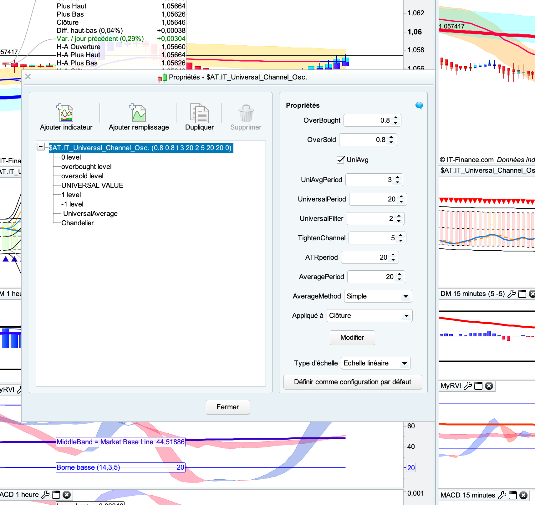Click the IT-Finance.com copyright text

467,160
